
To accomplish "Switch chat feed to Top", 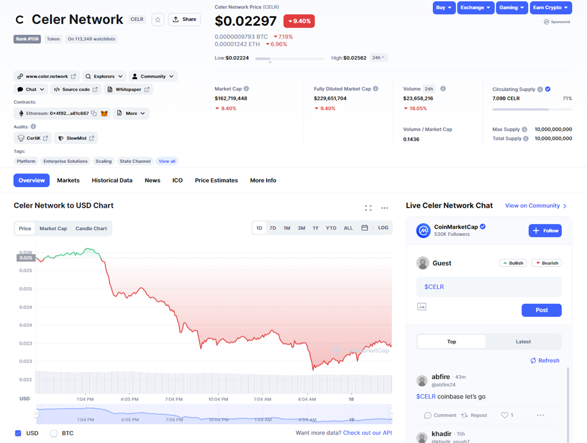I will coord(452,342).
